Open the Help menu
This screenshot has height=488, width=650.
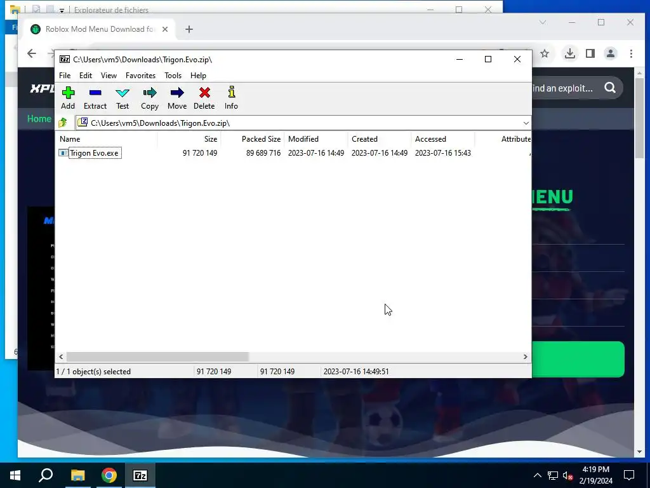pyautogui.click(x=198, y=76)
